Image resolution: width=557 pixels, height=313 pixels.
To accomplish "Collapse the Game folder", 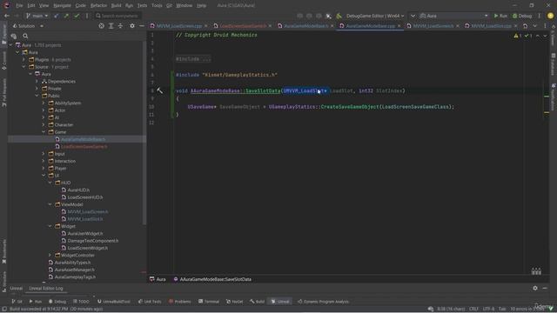I will pyautogui.click(x=44, y=132).
